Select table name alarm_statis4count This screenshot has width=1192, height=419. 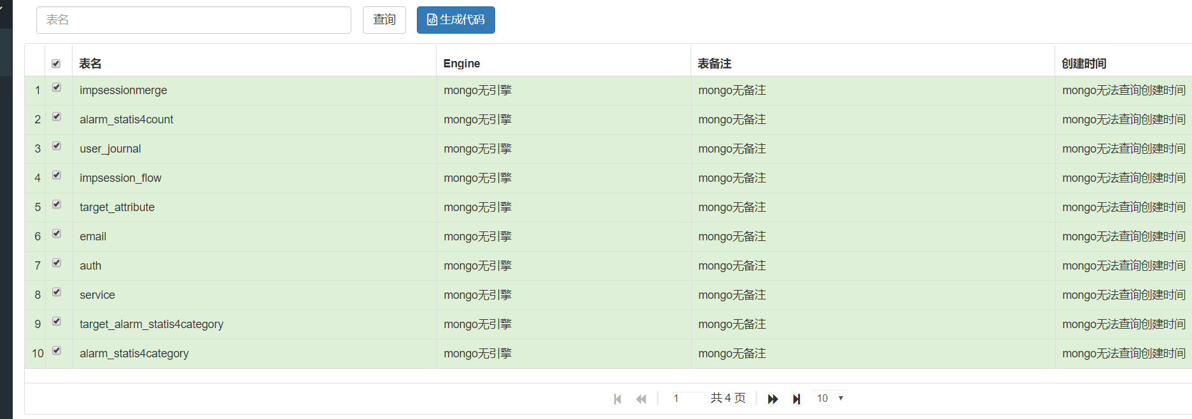click(x=126, y=120)
